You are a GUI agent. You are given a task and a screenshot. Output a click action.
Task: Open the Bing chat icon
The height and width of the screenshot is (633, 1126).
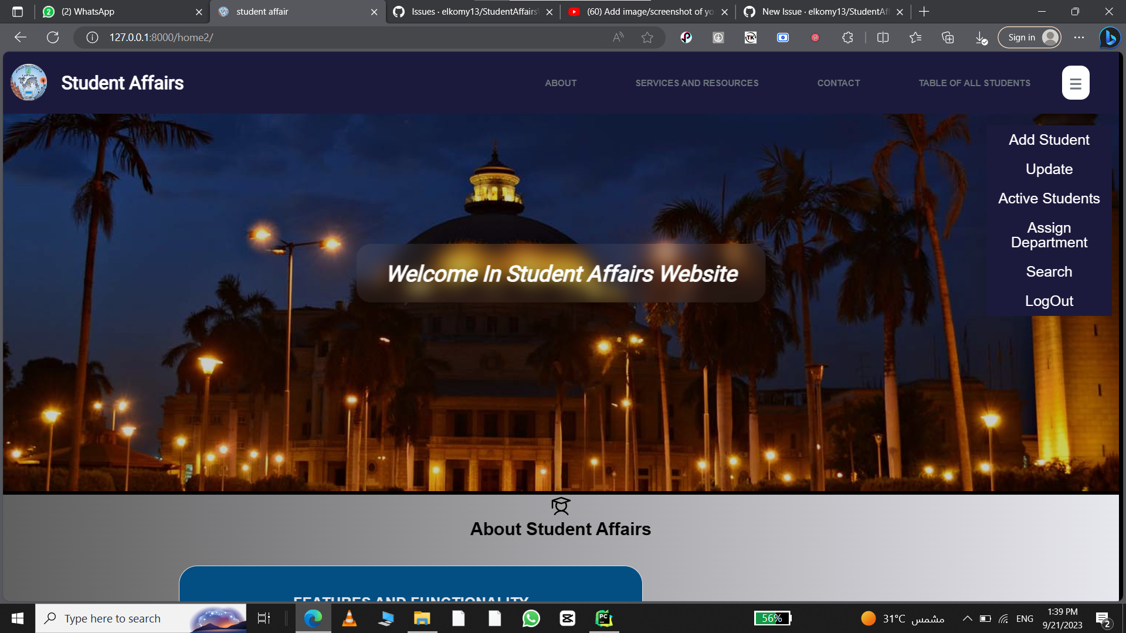(x=1110, y=37)
